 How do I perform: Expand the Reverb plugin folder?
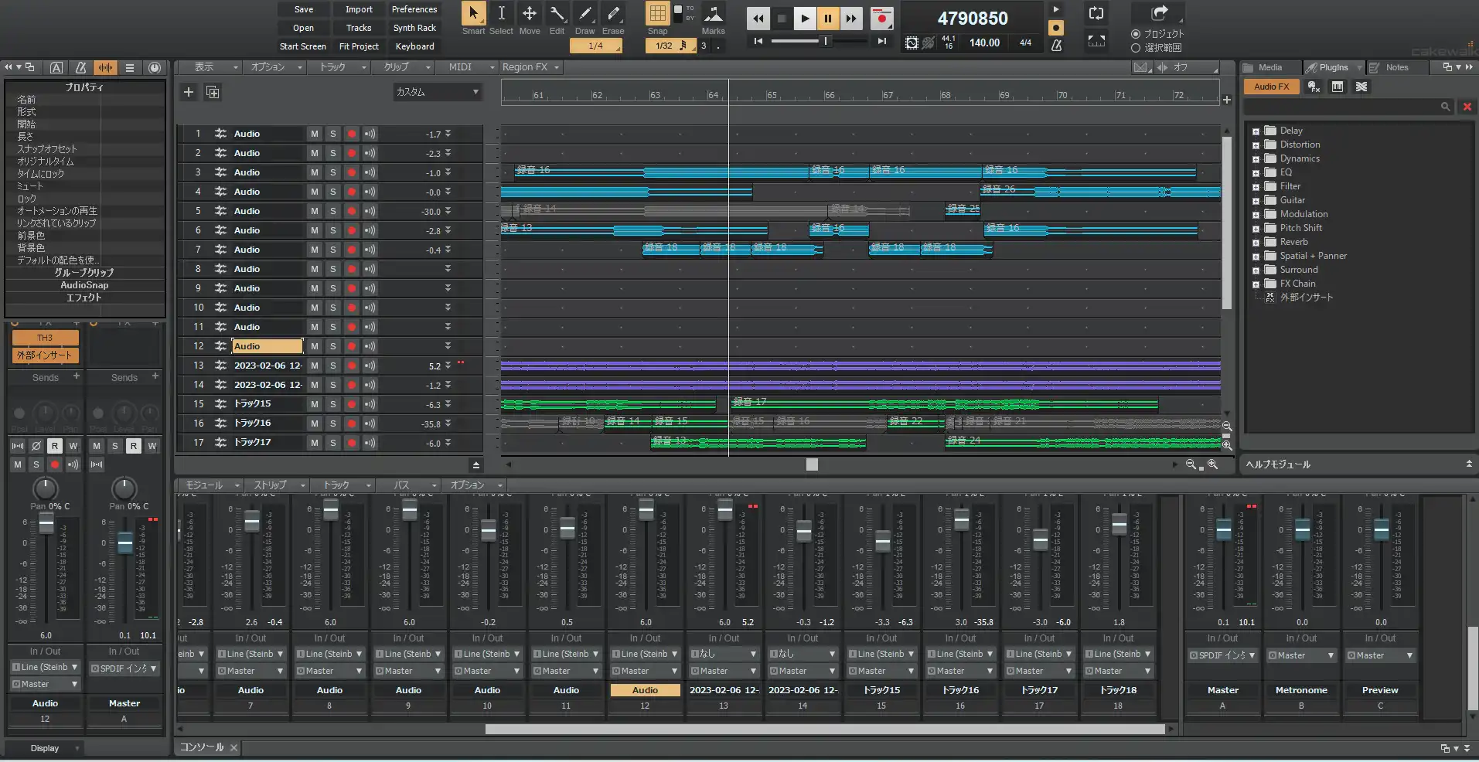(1256, 243)
